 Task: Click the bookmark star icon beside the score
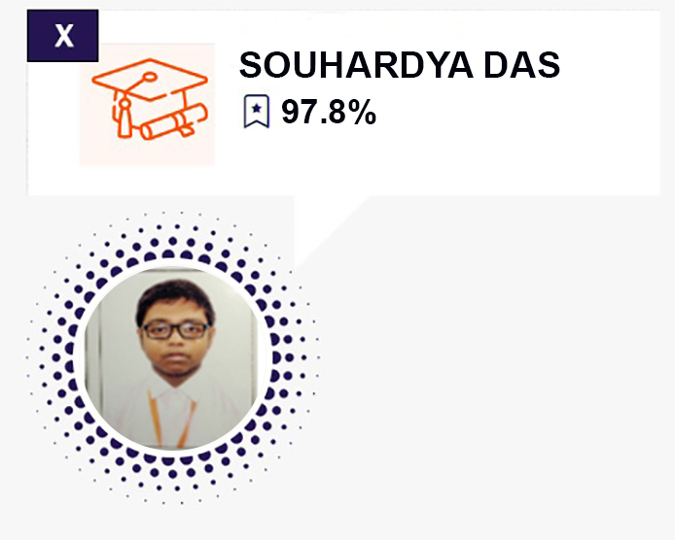point(256,114)
